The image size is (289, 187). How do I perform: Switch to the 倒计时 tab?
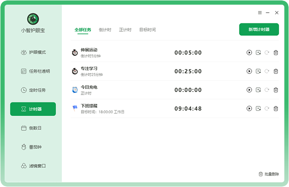105,30
